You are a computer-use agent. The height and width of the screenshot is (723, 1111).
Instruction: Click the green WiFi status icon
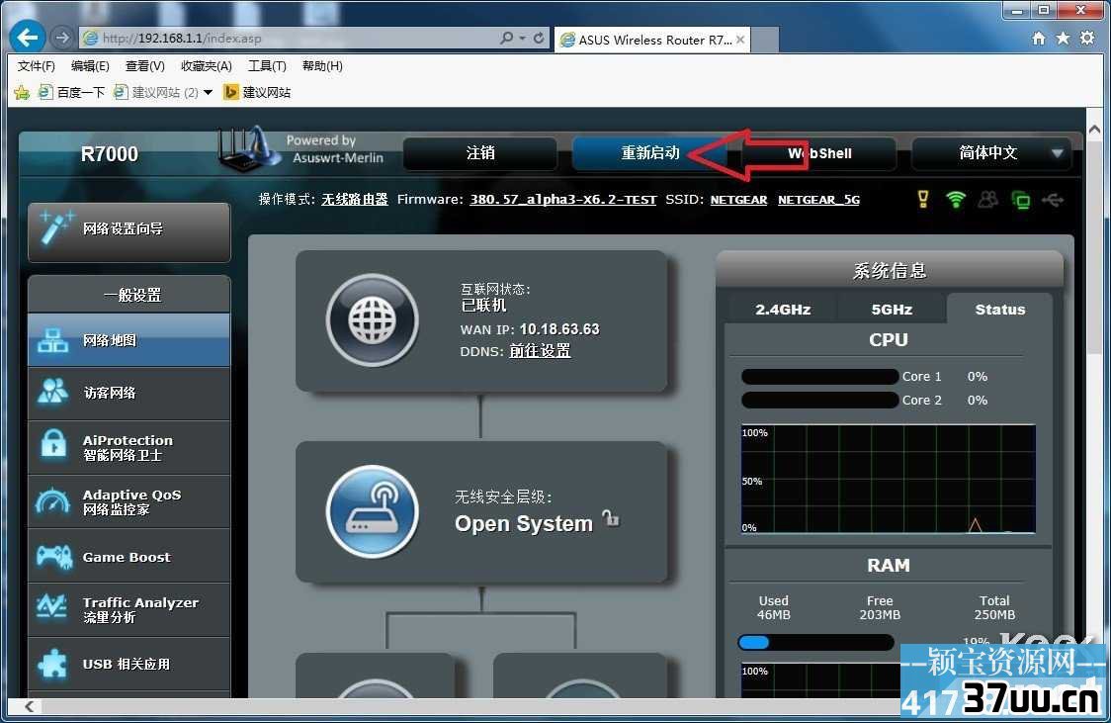[x=955, y=199]
